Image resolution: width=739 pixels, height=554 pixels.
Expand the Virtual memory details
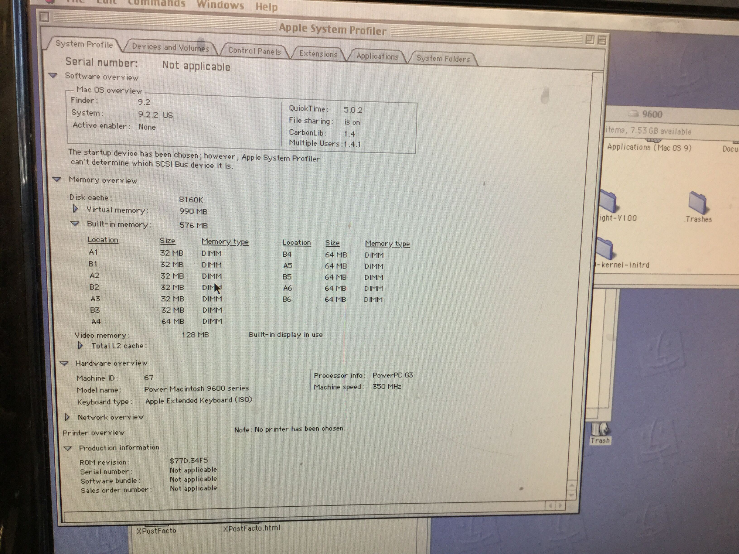click(x=75, y=209)
